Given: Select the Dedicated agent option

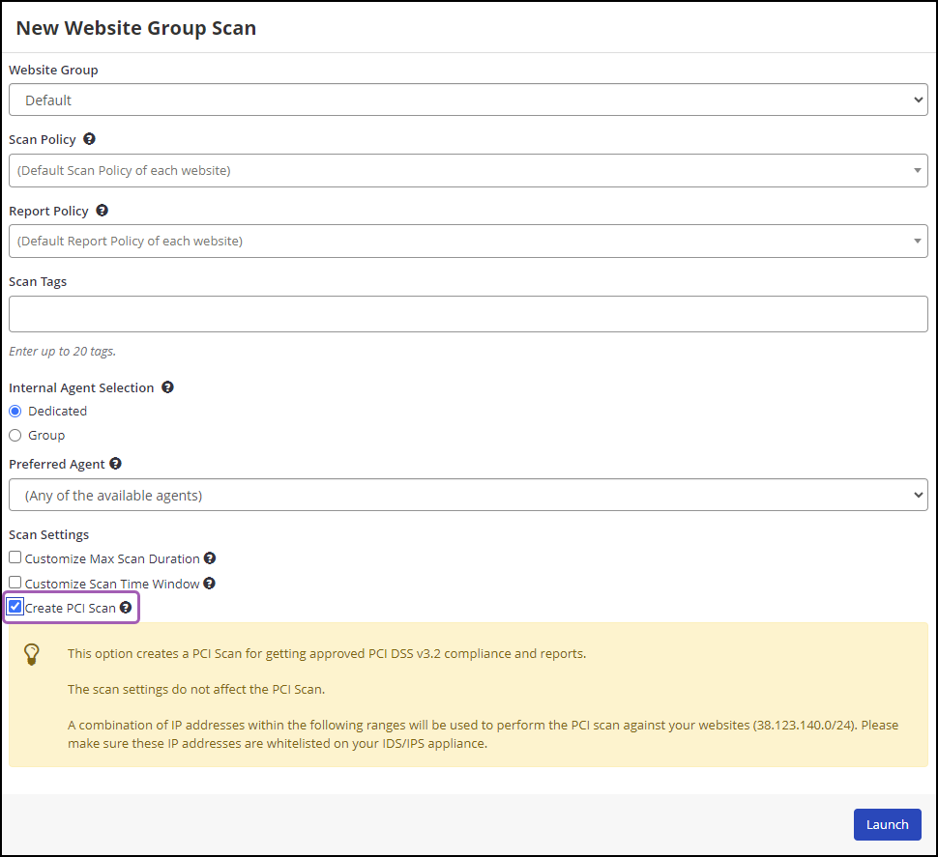Looking at the screenshot, I should [x=15, y=411].
